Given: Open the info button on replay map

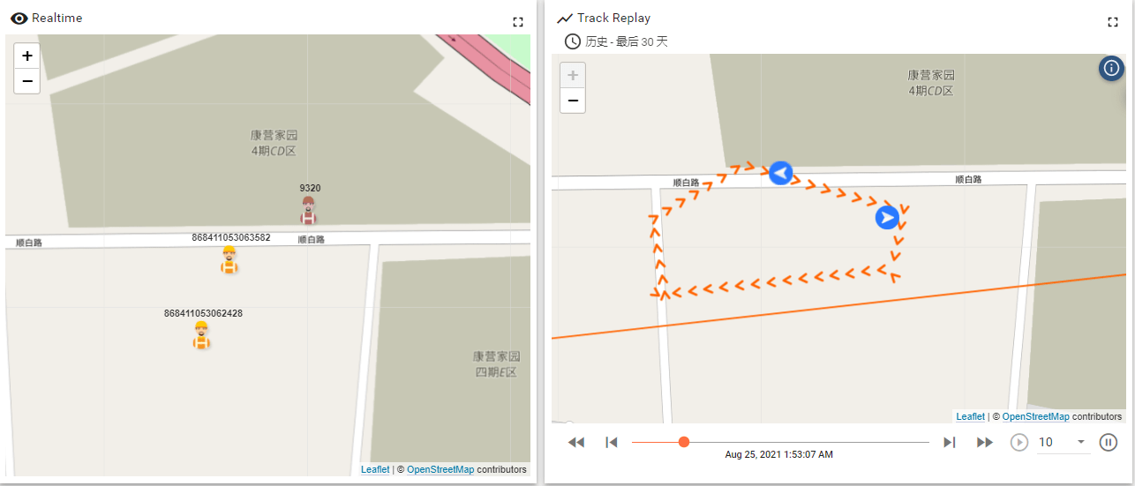Looking at the screenshot, I should point(1111,68).
